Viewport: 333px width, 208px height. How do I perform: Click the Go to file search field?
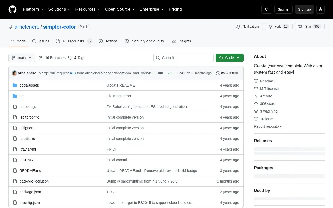pos(183,58)
